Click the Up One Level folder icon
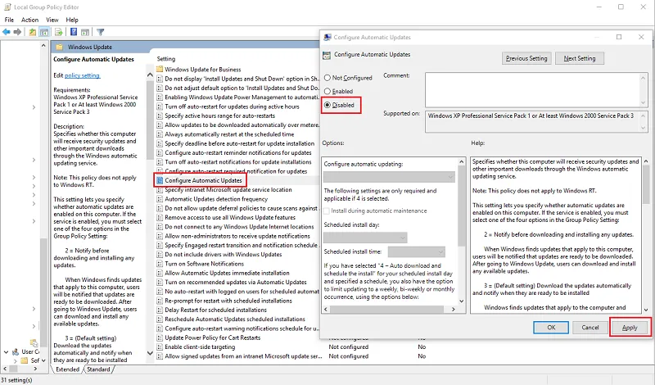This screenshot has height=385, width=655. (32, 32)
